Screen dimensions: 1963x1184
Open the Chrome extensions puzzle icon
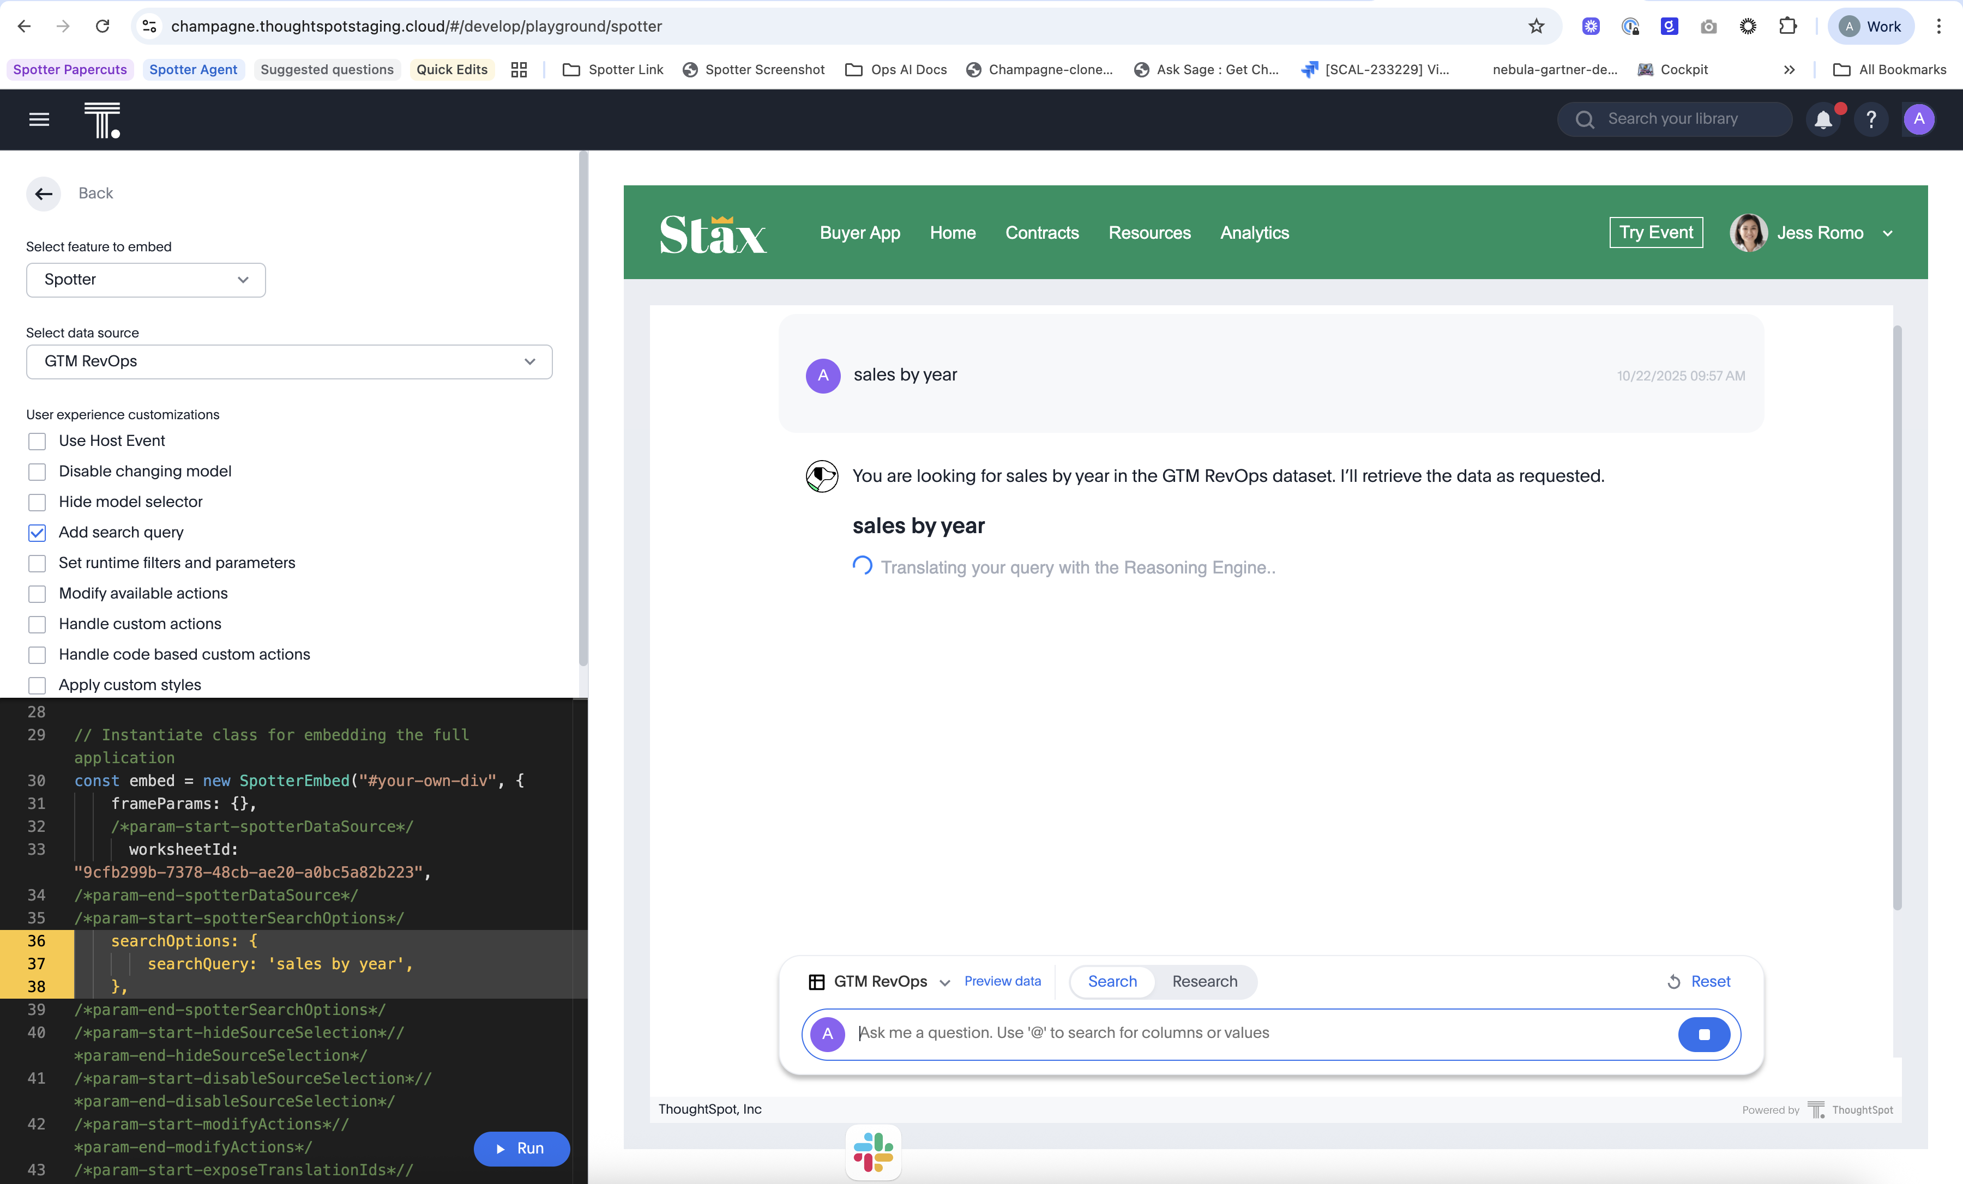point(1787,26)
